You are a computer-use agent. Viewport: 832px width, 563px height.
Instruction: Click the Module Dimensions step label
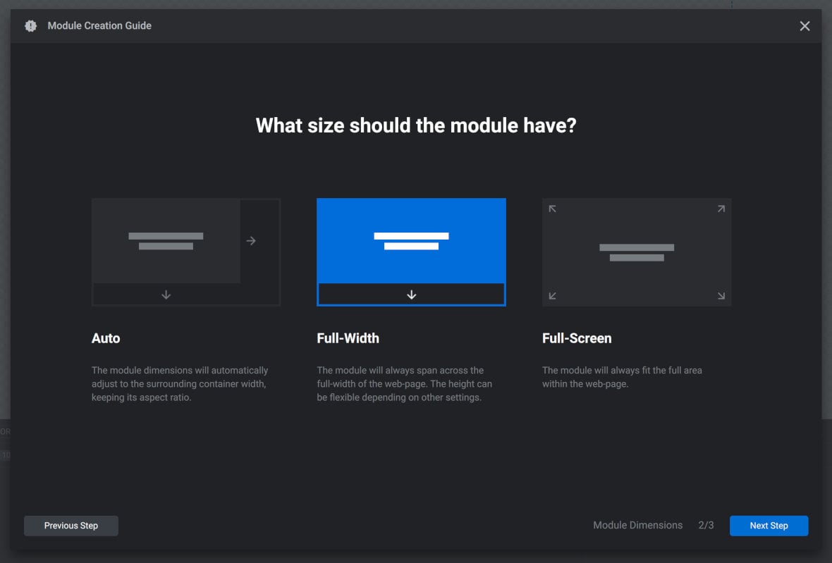(637, 525)
